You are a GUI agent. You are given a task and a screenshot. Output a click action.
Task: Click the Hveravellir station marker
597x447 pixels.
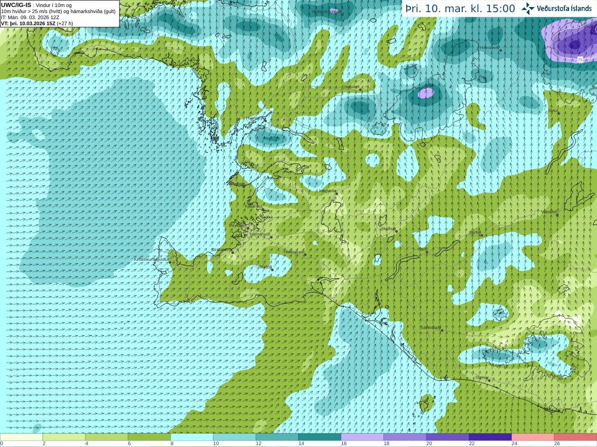(500, 50)
